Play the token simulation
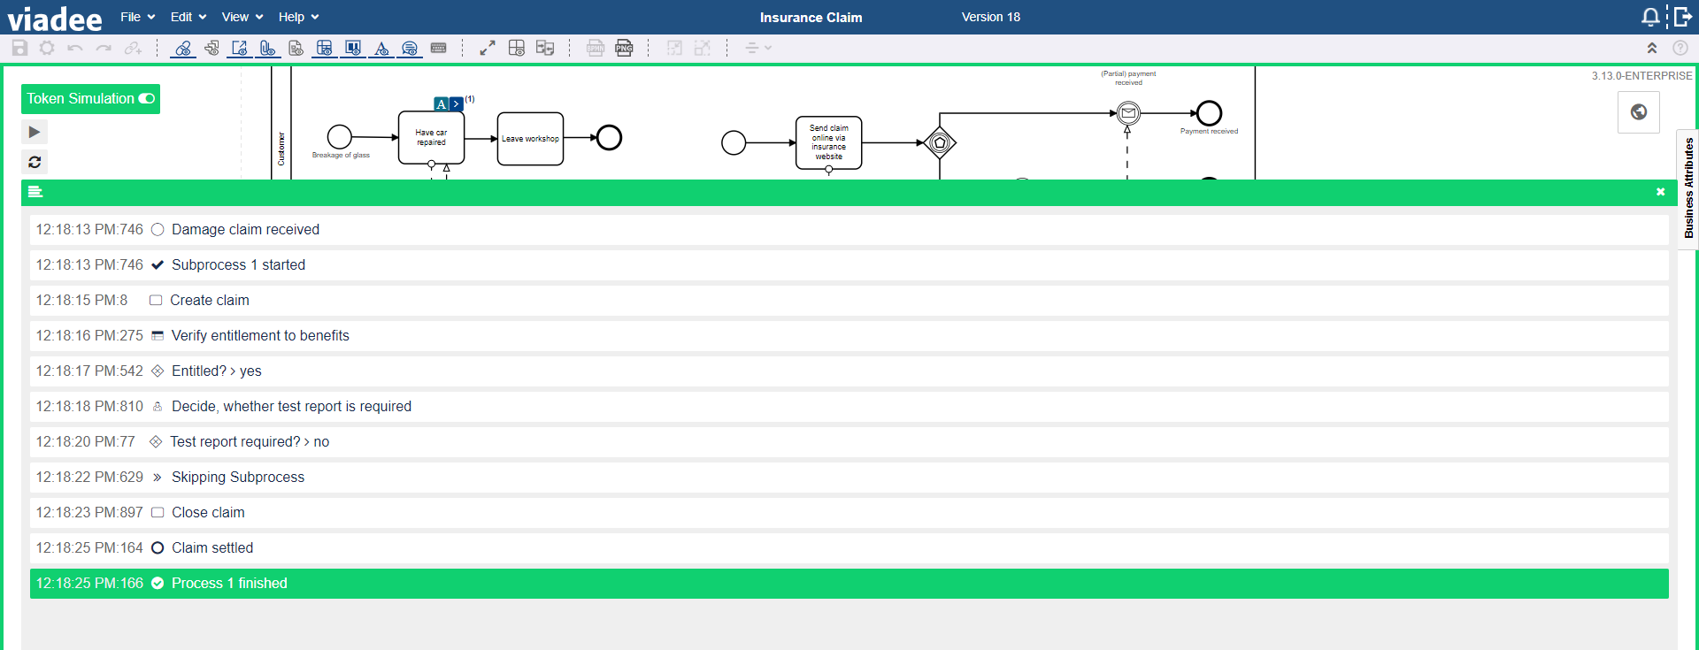This screenshot has width=1699, height=650. point(34,132)
